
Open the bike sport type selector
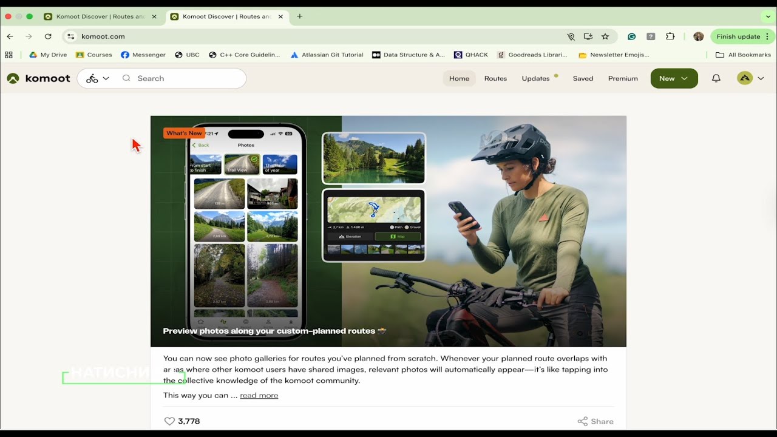(x=97, y=78)
